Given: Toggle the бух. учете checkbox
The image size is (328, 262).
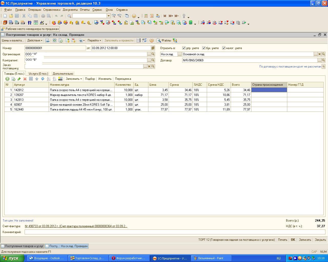Looking at the screenshot, I should [204, 48].
